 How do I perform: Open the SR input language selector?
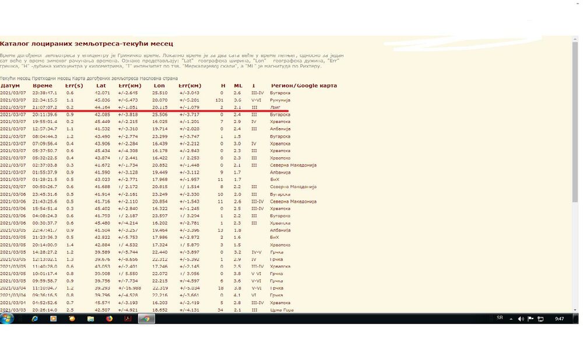coord(500,319)
